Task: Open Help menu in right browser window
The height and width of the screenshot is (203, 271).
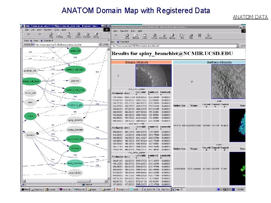Action: pyautogui.click(x=140, y=31)
